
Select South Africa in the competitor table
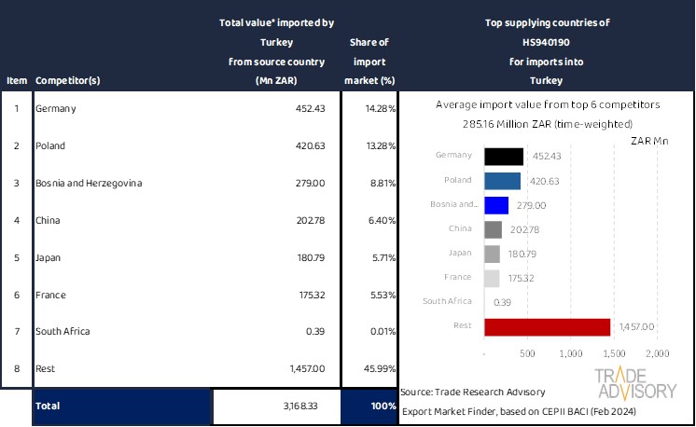coord(63,331)
